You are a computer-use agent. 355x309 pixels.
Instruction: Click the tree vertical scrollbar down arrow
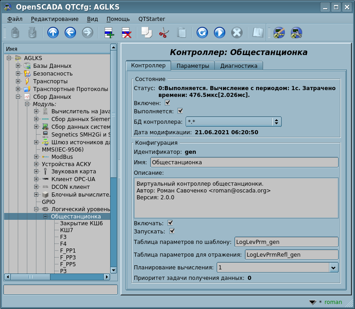click(x=113, y=270)
